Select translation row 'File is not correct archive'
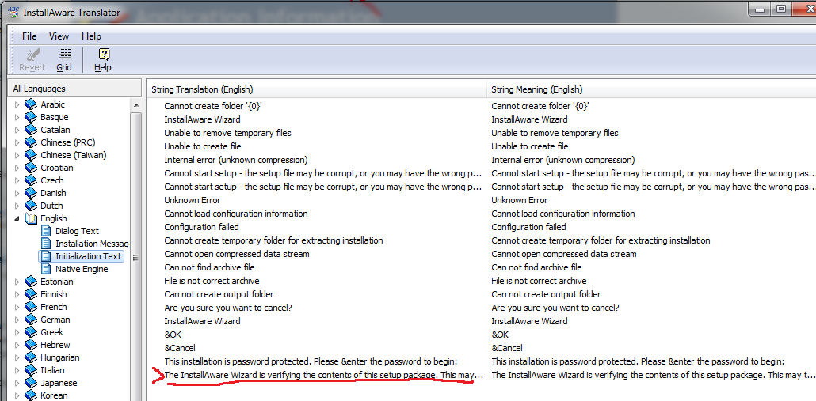The width and height of the screenshot is (816, 401). [212, 281]
